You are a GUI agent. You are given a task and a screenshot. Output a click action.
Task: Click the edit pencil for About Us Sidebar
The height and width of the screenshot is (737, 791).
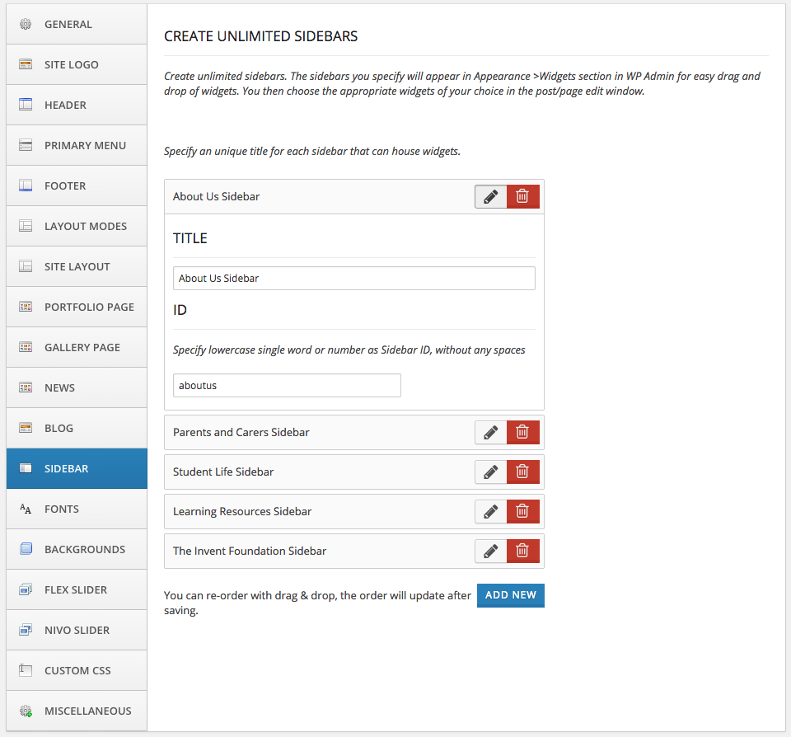[490, 196]
